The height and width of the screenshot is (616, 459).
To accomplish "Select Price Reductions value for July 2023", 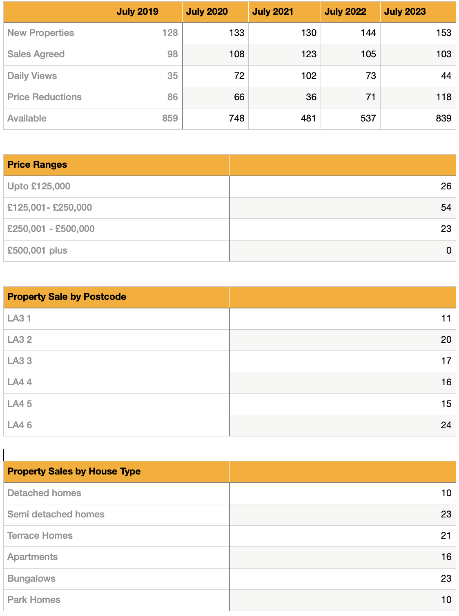I will click(443, 97).
